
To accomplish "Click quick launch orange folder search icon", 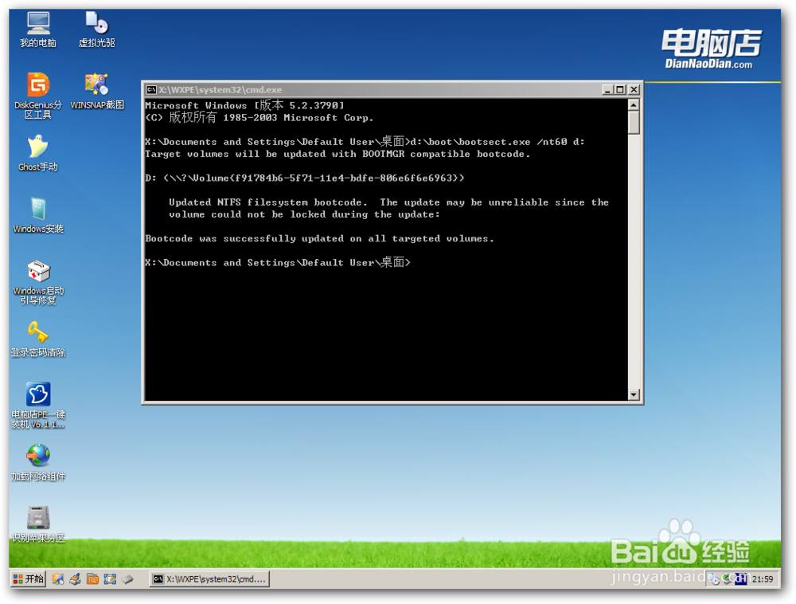I will point(92,579).
